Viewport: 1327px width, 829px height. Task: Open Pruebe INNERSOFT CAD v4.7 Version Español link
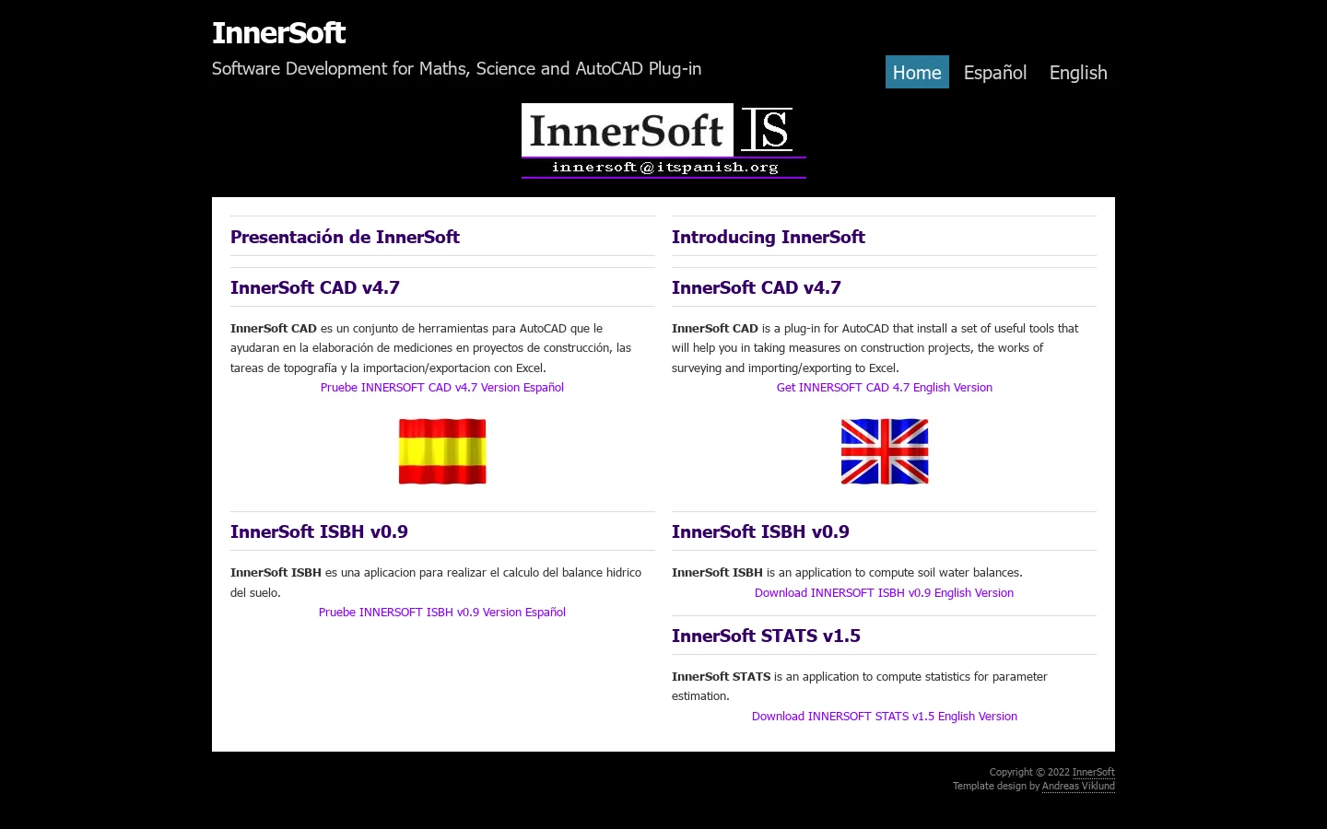442,388
